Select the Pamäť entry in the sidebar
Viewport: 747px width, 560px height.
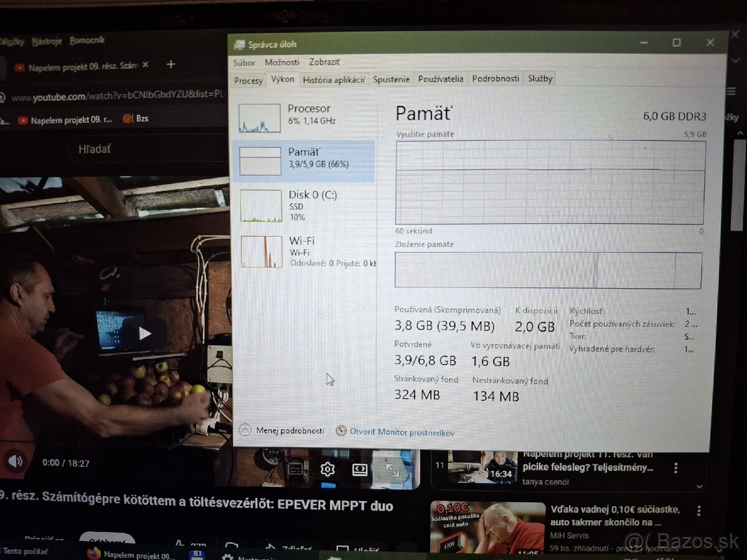[304, 161]
